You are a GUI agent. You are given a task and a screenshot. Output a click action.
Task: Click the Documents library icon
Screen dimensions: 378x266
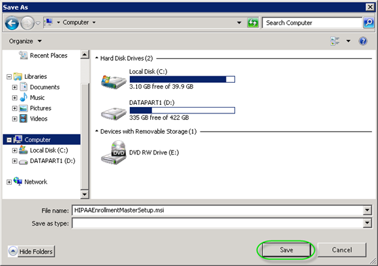[24, 87]
